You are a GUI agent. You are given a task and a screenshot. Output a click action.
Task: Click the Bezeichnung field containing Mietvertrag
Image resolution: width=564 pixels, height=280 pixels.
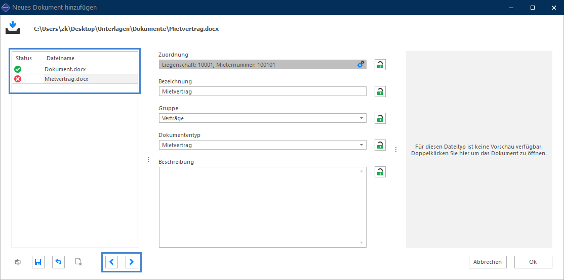tap(263, 91)
